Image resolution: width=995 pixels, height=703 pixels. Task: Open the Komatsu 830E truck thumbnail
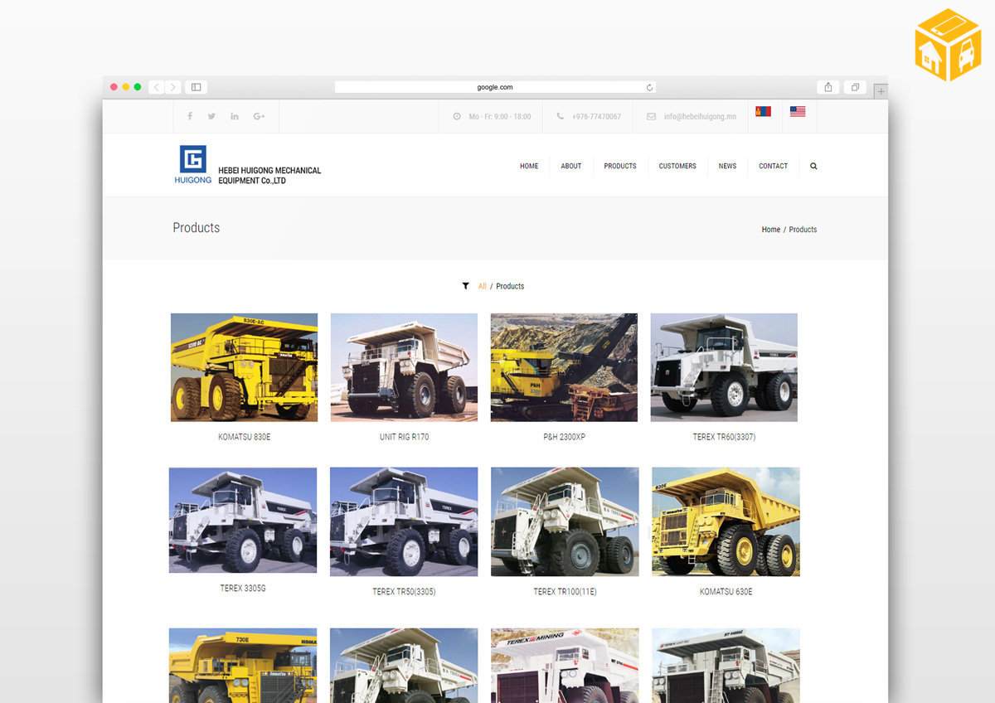coord(244,367)
